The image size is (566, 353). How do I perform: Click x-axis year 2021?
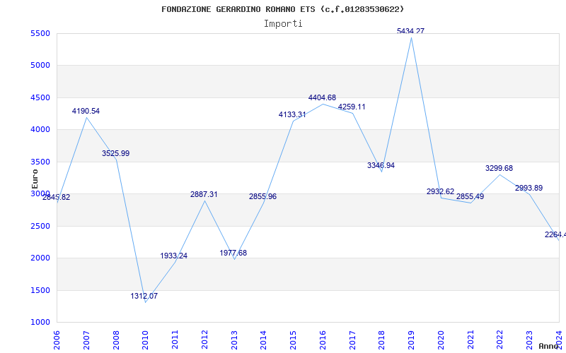click(x=470, y=340)
